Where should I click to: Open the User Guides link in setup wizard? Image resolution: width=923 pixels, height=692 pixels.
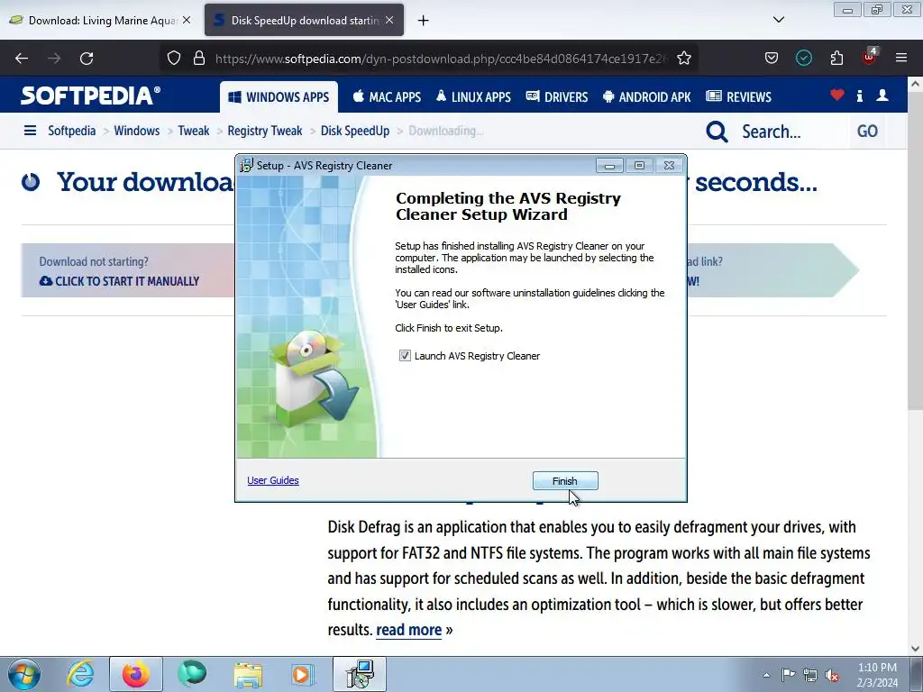272,480
